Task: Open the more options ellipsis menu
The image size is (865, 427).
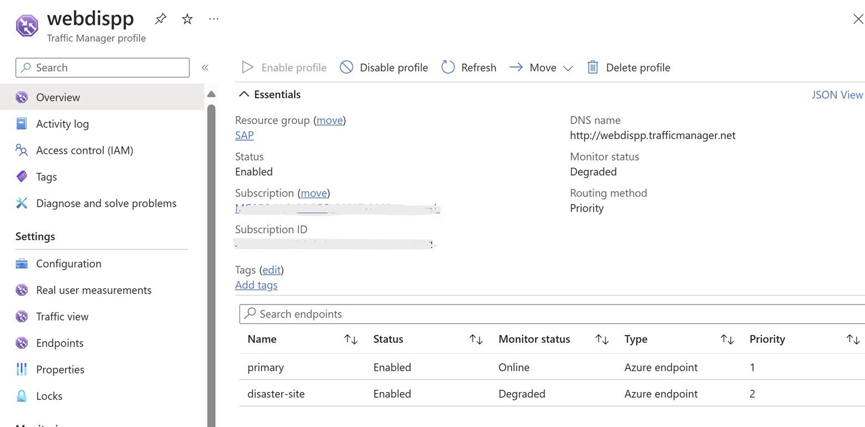Action: 213,19
